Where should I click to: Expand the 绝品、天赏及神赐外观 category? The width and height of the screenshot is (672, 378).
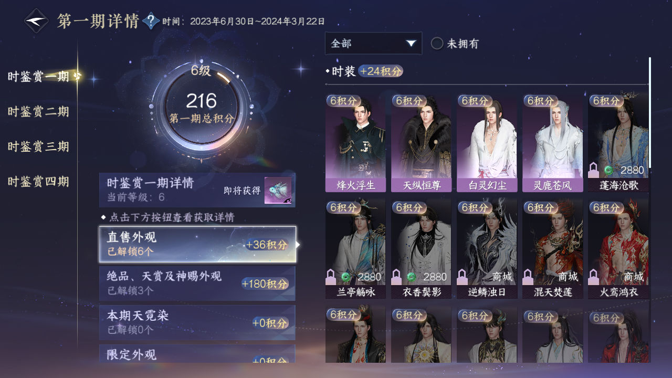(197, 283)
